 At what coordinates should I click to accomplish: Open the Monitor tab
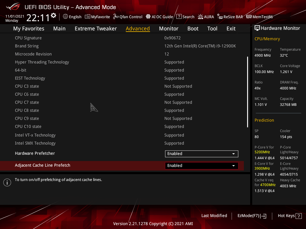tap(169, 29)
